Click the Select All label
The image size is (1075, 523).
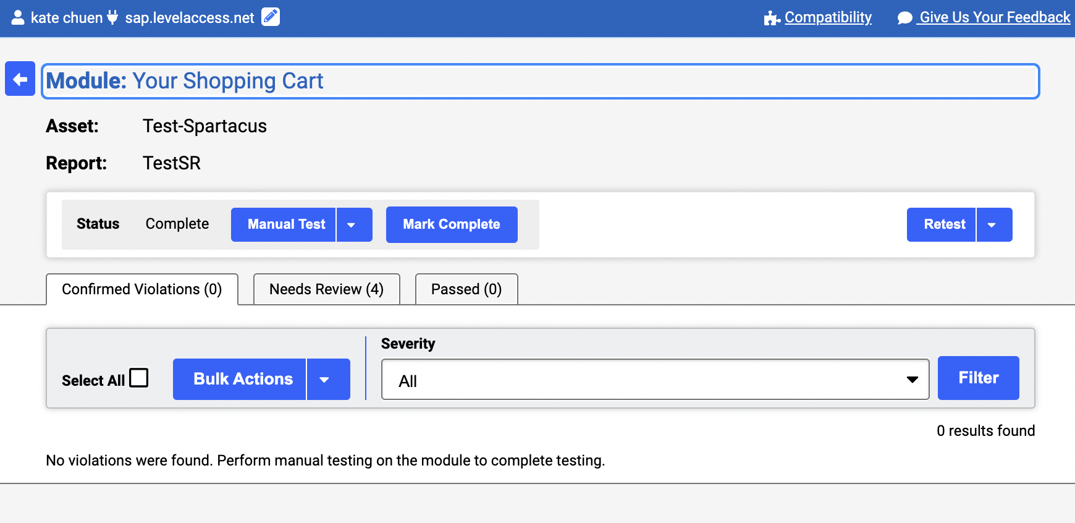coord(93,380)
